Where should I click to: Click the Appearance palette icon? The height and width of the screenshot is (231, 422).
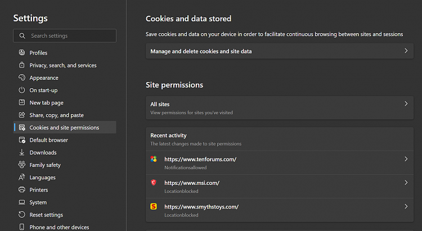22,78
